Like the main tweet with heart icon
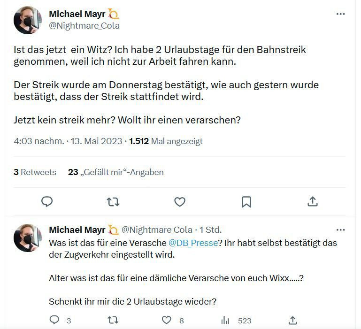This screenshot has width=361, height=329. [x=180, y=202]
